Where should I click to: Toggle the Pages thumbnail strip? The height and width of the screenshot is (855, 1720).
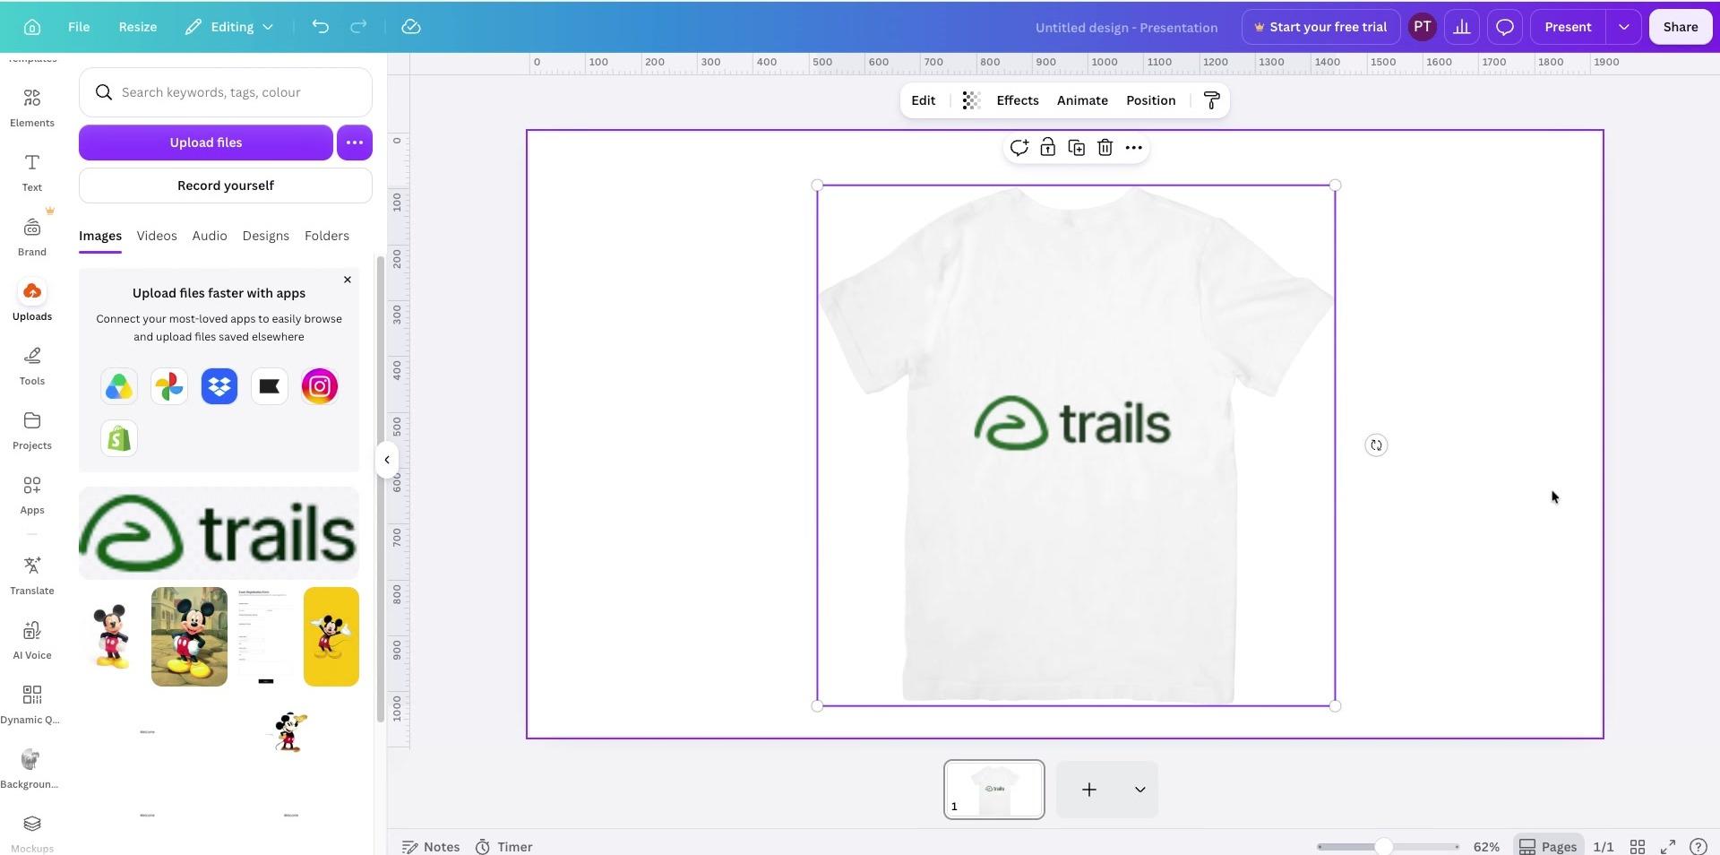(x=1547, y=846)
